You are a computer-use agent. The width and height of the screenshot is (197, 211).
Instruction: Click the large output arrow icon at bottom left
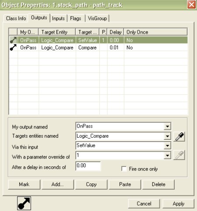tap(24, 203)
